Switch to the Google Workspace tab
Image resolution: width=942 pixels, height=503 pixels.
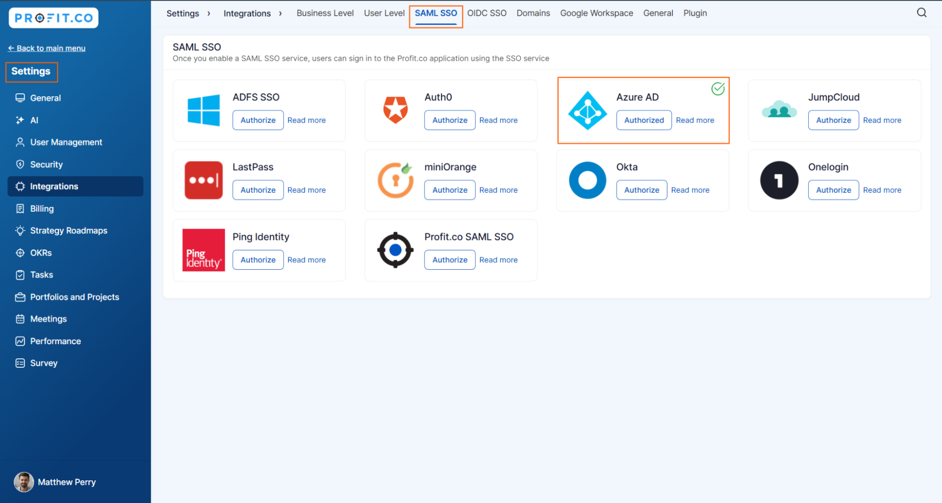pyautogui.click(x=597, y=13)
